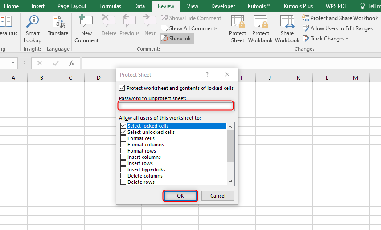Open the Kutools Plus tab
Screen dimensions: 381x230
pos(298,6)
